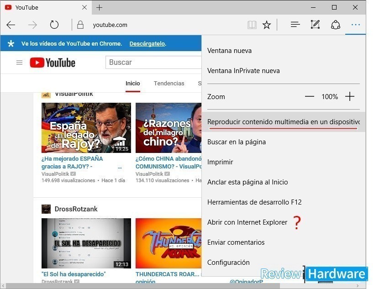Add page to favorites star
This screenshot has width=374, height=289.
click(x=267, y=25)
